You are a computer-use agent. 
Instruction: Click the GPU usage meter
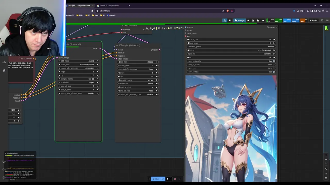(x=288, y=20)
